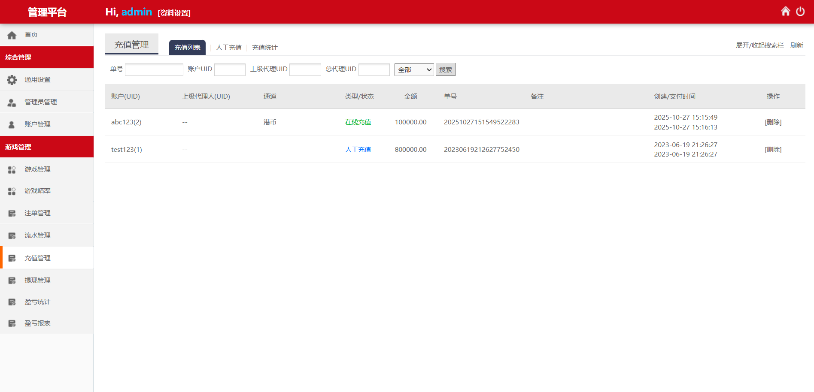This screenshot has height=392, width=814.
Task: Click the icon beside 提现管理
Action: click(12, 280)
